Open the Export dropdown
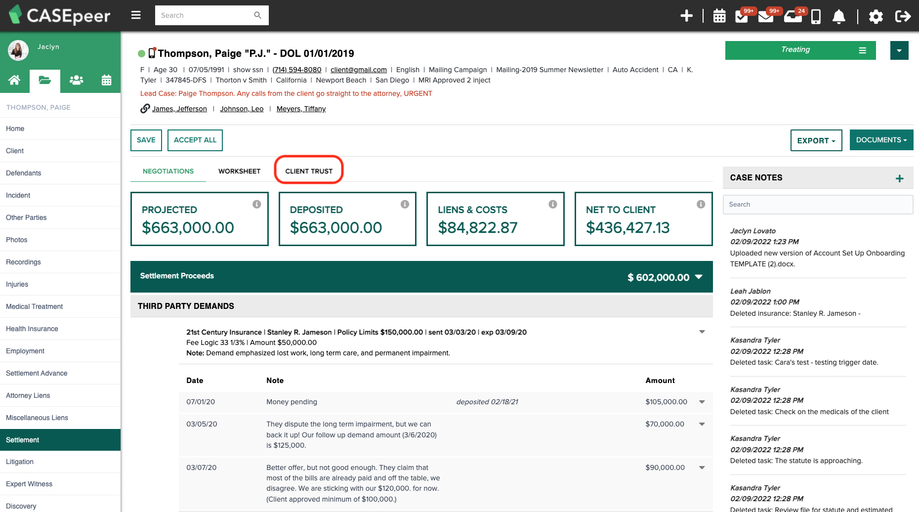 click(816, 140)
